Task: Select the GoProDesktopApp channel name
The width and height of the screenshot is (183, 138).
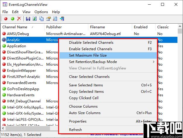Action: point(23,89)
